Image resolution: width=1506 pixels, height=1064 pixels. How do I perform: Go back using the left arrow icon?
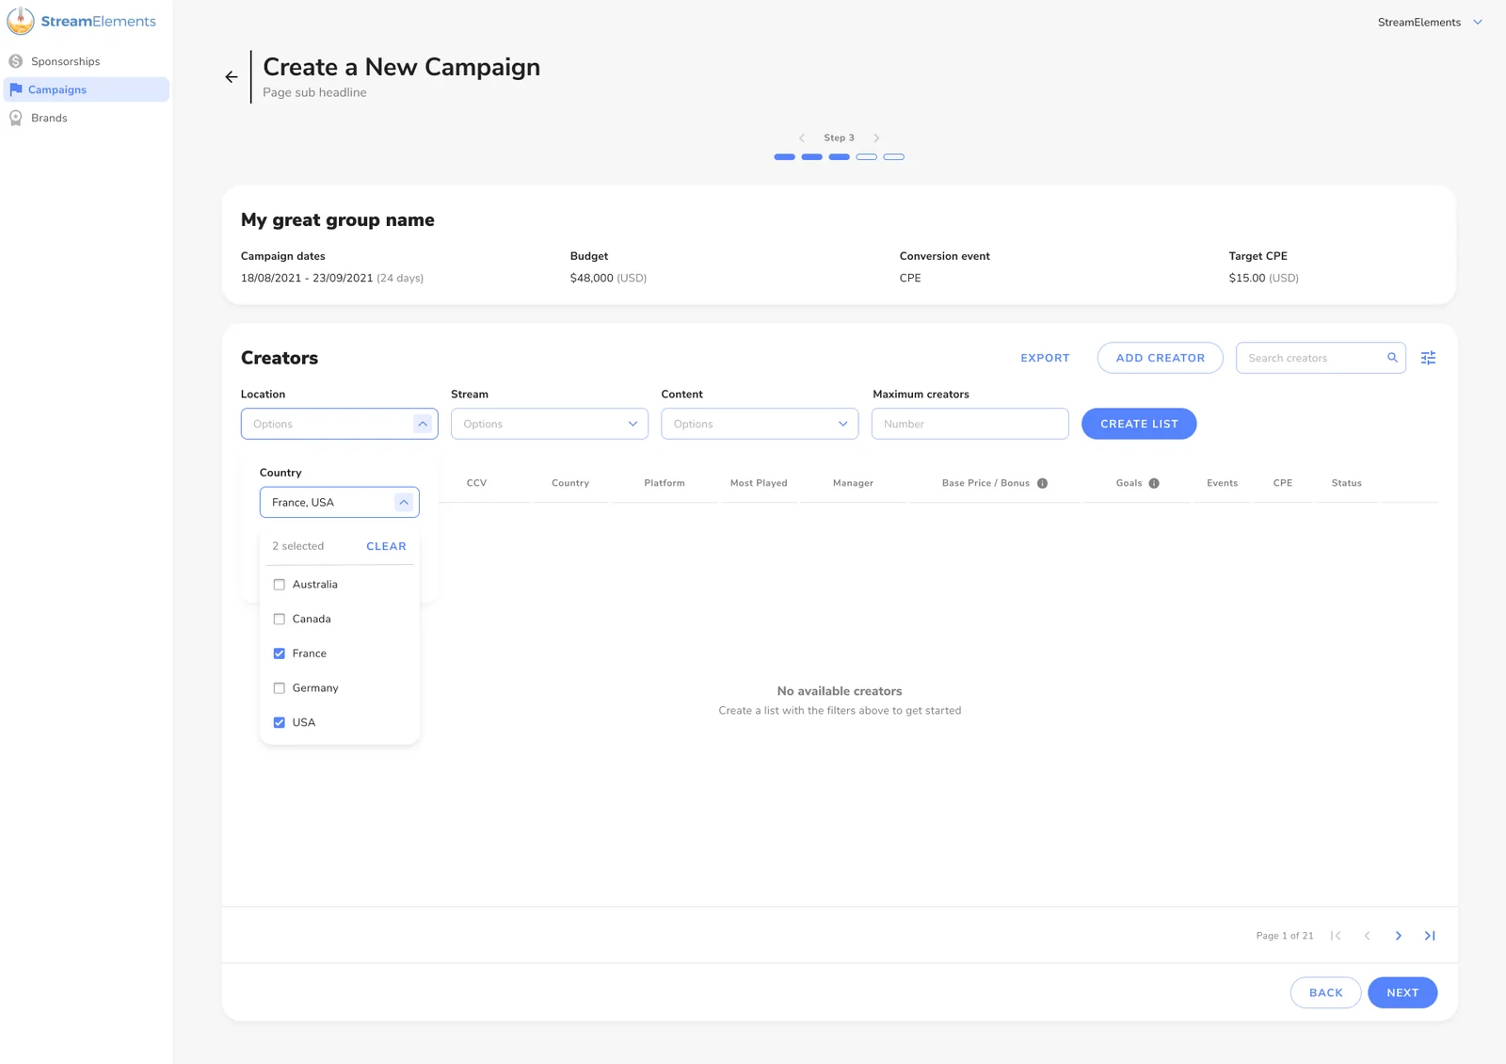232,77
